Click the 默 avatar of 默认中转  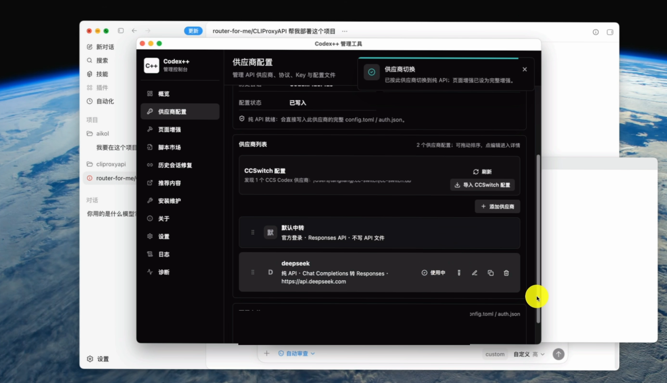270,233
